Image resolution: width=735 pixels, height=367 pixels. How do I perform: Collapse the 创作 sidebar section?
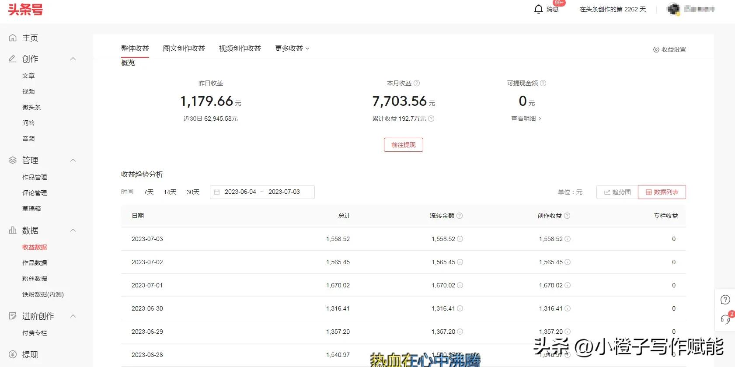73,59
